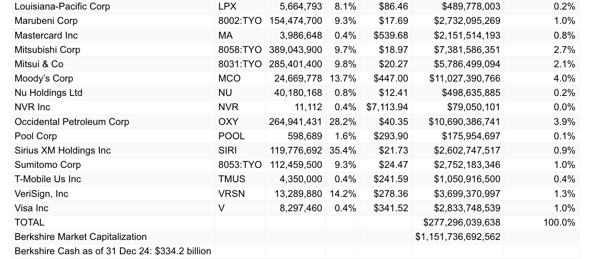Select the total value $277,296,039,638

pos(461,222)
